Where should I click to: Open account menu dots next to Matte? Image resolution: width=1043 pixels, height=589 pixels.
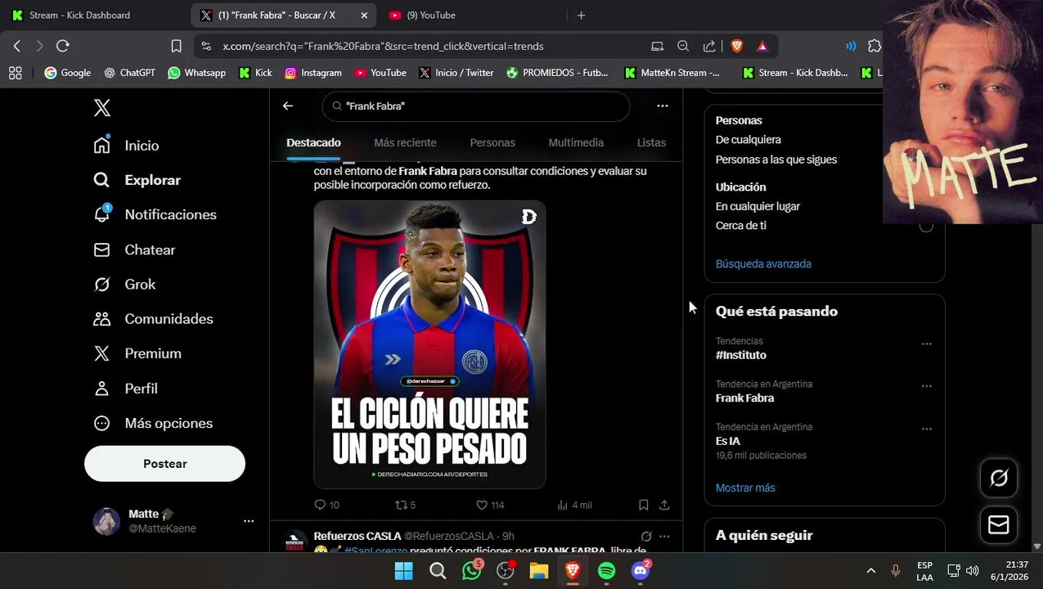coord(249,521)
